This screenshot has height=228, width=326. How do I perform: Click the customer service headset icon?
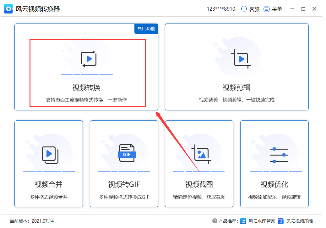pos(244,9)
